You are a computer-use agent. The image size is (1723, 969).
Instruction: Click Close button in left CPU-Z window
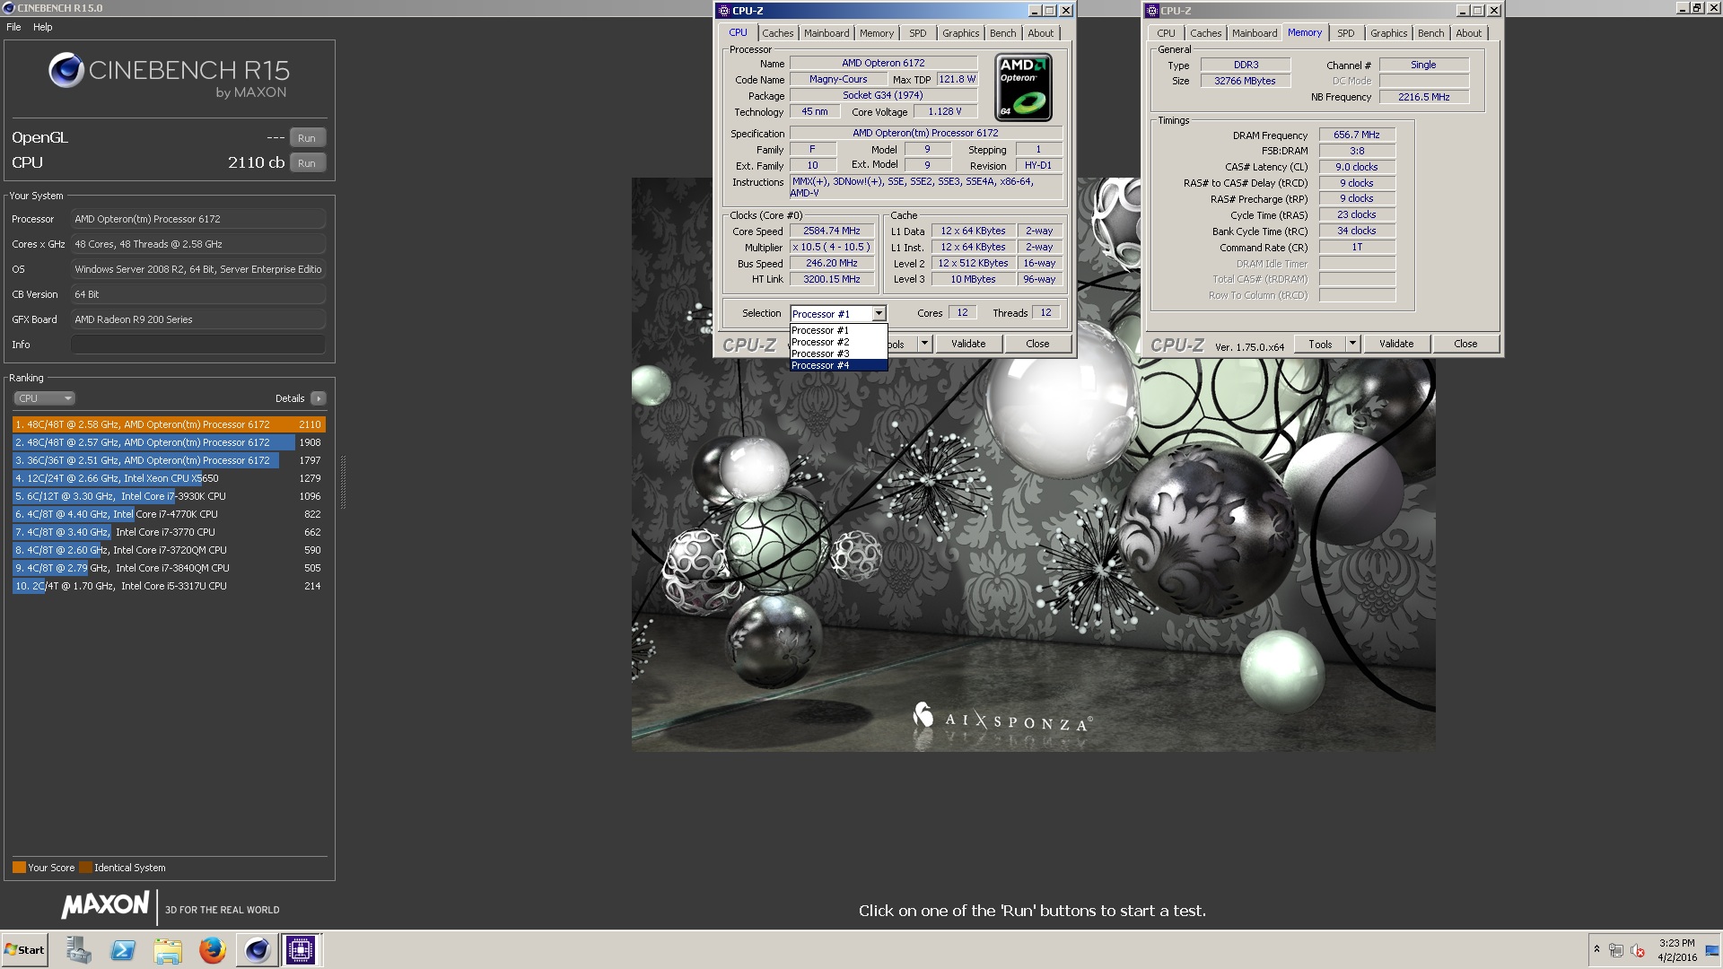coord(1037,344)
